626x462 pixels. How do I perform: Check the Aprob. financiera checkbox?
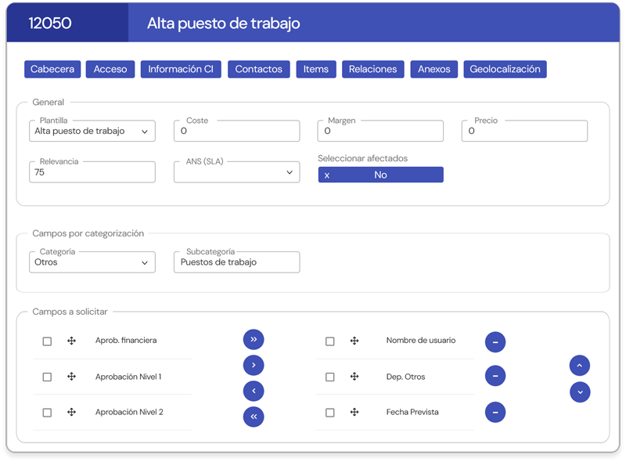(x=47, y=341)
